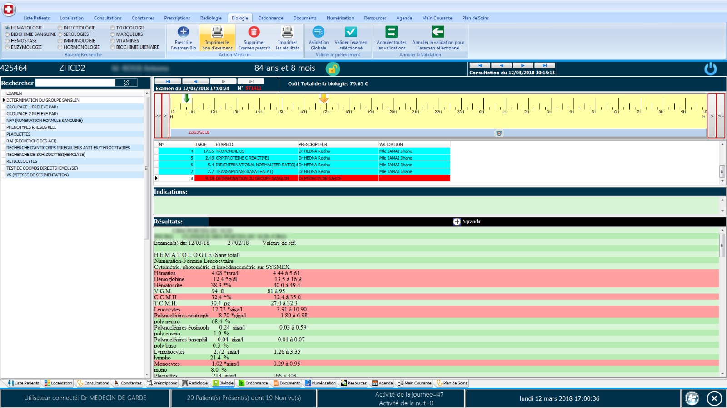Click in the Rechercher search field
This screenshot has height=408, width=727.
pyautogui.click(x=75, y=83)
